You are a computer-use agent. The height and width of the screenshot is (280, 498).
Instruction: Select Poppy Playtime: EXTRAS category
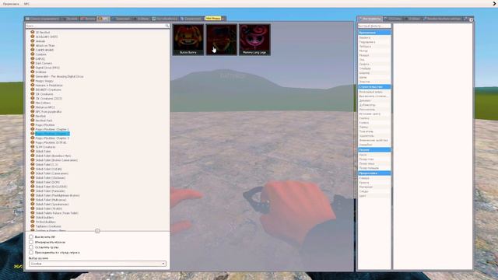51,142
